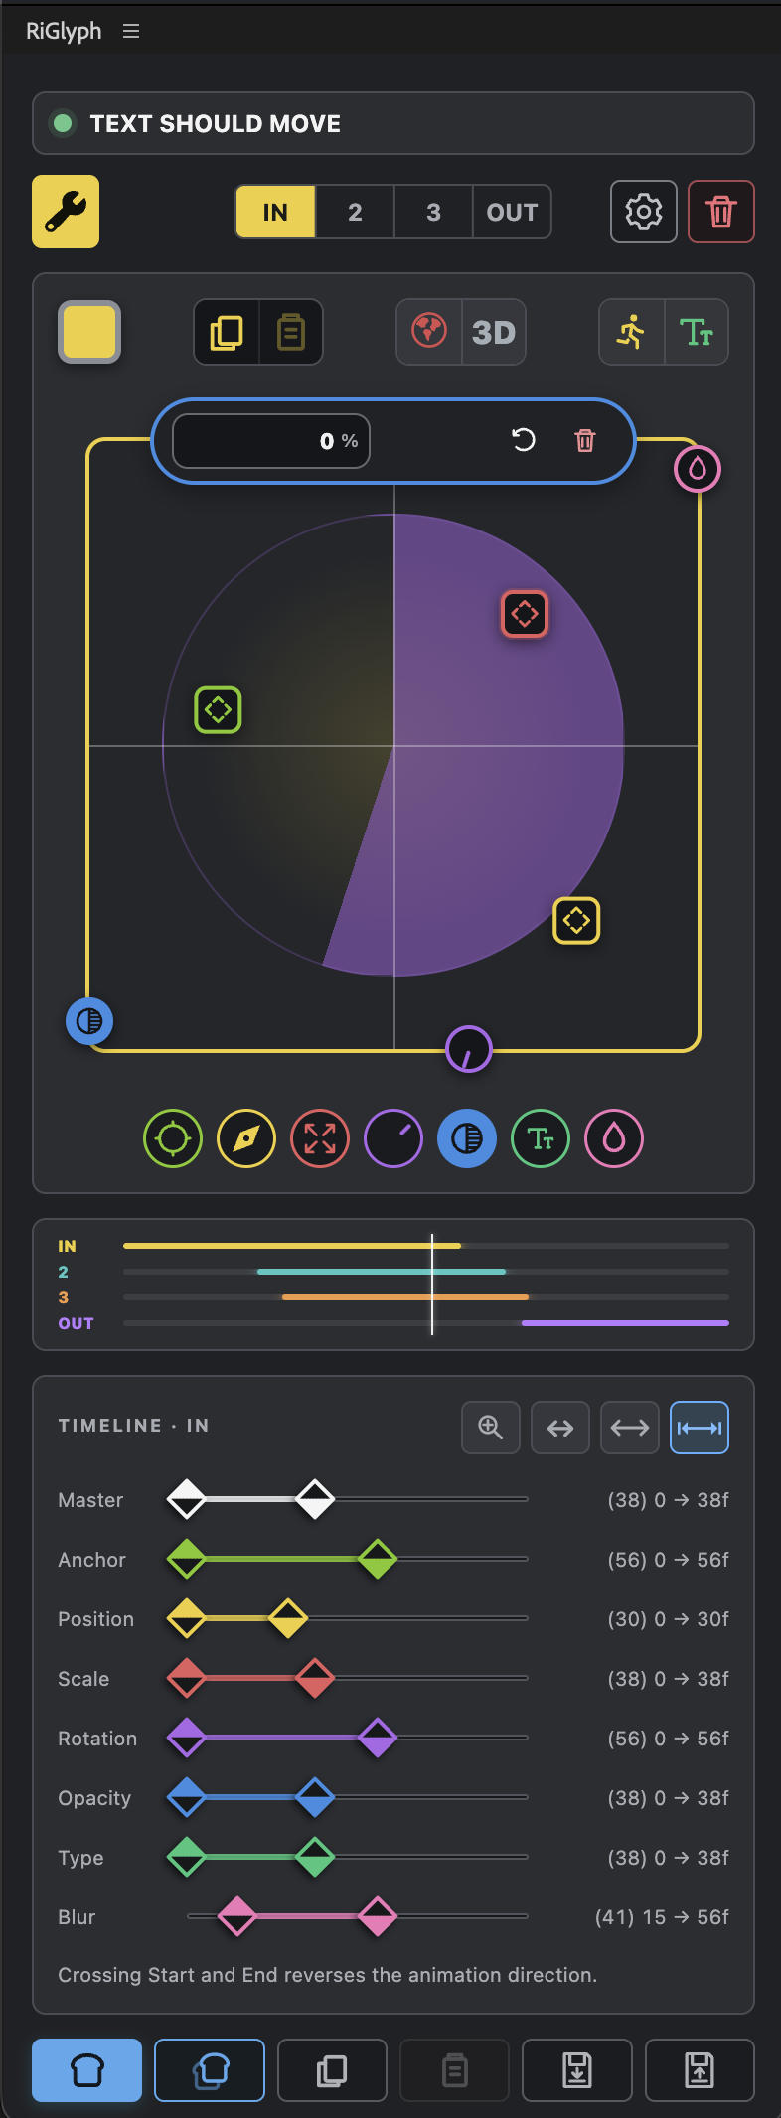The width and height of the screenshot is (781, 2118).
Task: Toggle the blue Opacity half-circle property button
Action: pos(467,1138)
